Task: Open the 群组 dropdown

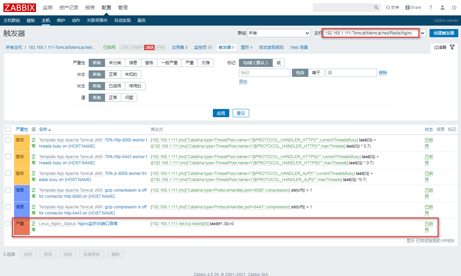Action: click(x=279, y=33)
